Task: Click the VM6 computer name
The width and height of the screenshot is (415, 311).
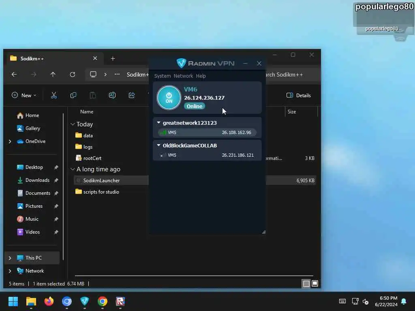Action: coord(190,89)
